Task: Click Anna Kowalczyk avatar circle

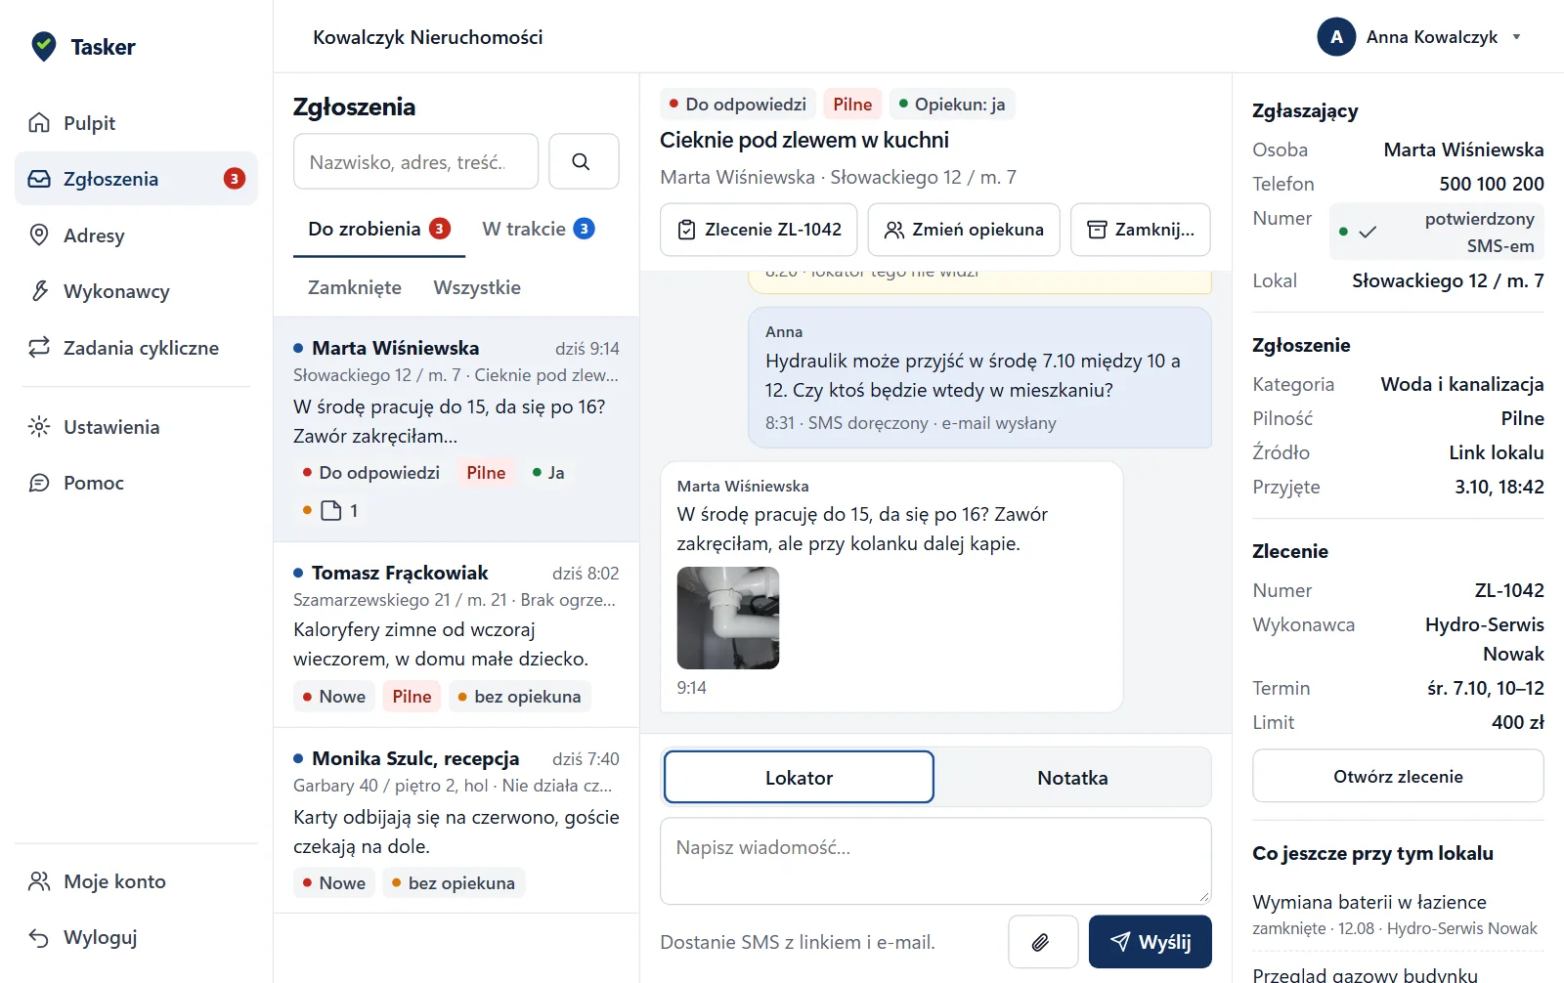Action: pos(1336,37)
